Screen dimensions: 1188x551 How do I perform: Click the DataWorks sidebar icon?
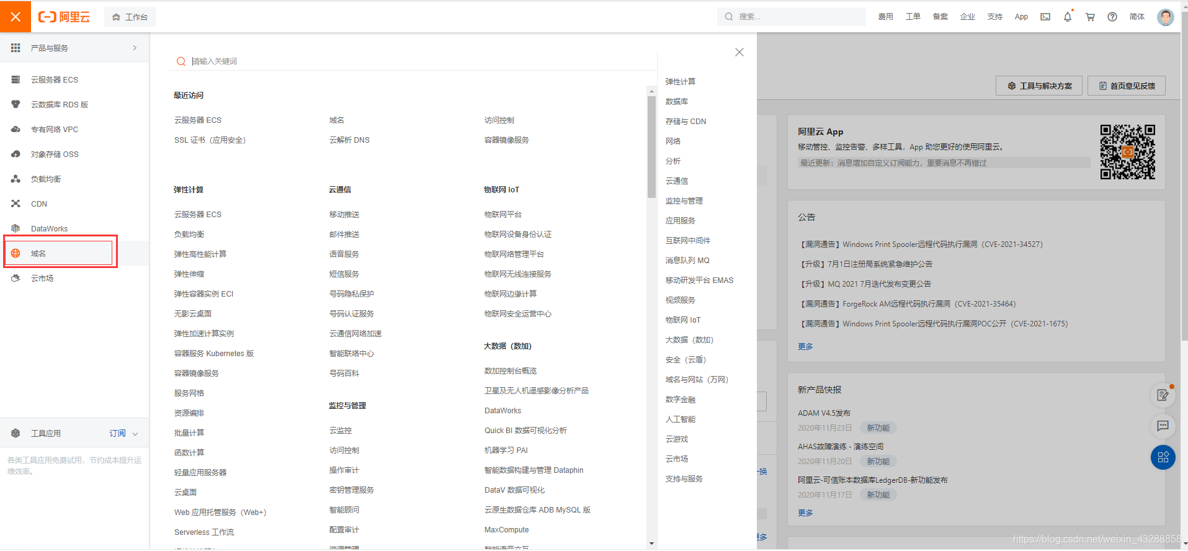(16, 228)
